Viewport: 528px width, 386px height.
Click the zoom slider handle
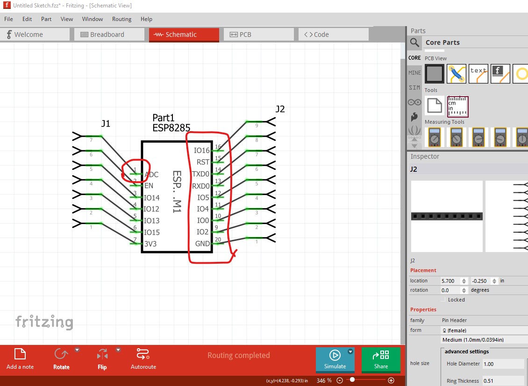point(352,380)
